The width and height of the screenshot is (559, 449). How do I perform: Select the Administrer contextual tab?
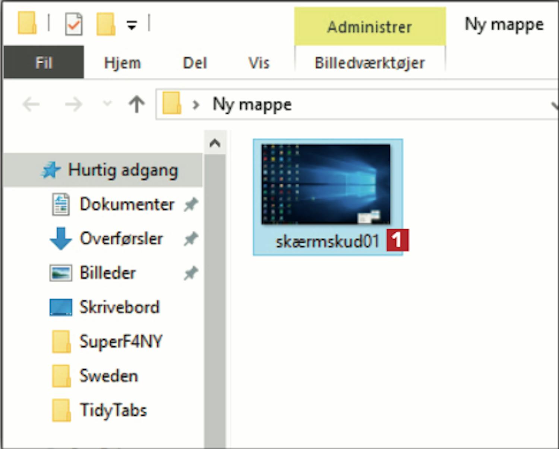pyautogui.click(x=370, y=27)
